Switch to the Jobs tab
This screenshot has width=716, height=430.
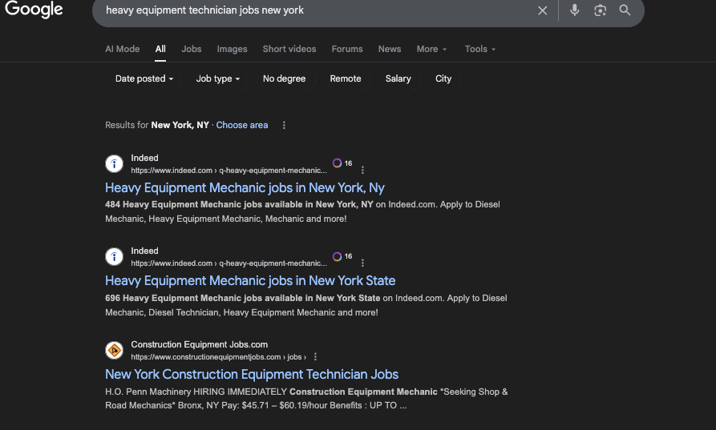[x=192, y=49]
